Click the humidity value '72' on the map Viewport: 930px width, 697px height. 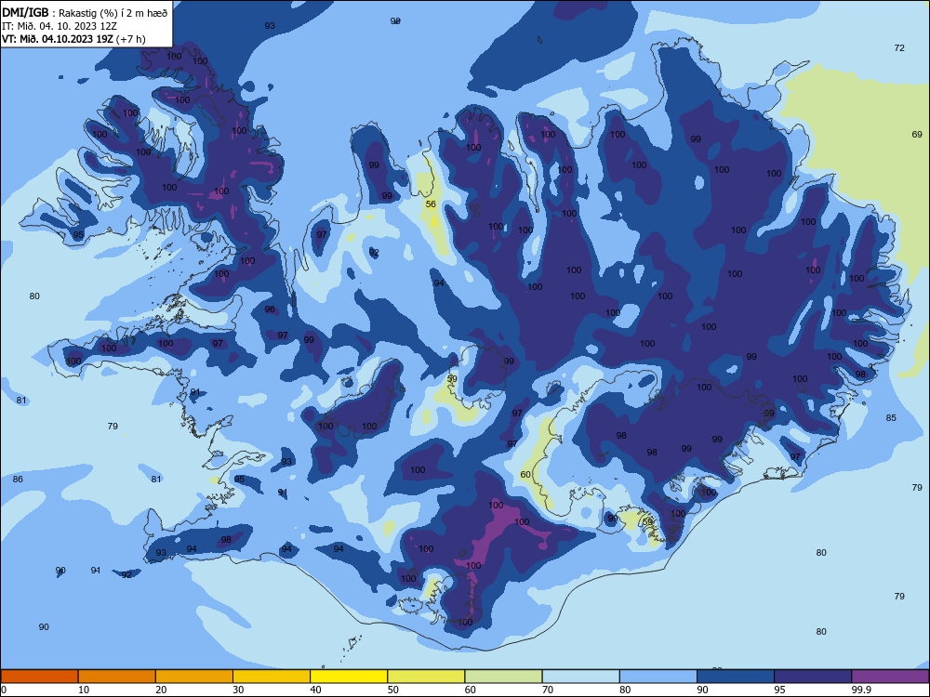tap(899, 48)
